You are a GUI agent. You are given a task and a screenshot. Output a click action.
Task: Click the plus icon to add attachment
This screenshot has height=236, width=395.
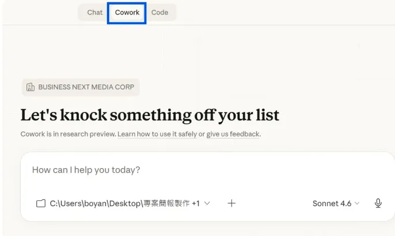point(231,203)
